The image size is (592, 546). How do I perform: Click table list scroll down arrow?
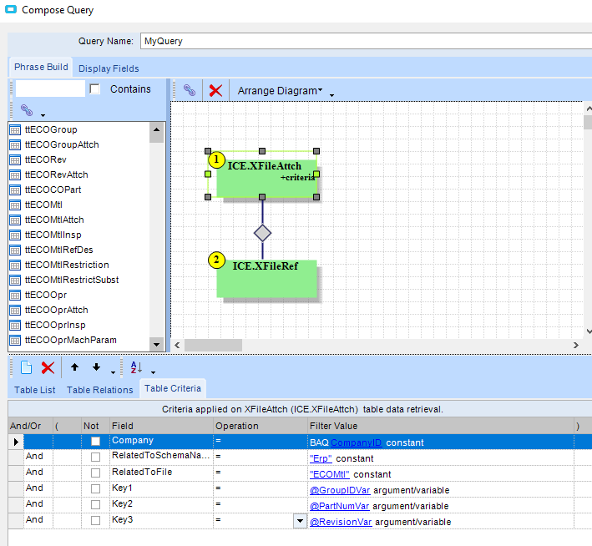(x=156, y=344)
